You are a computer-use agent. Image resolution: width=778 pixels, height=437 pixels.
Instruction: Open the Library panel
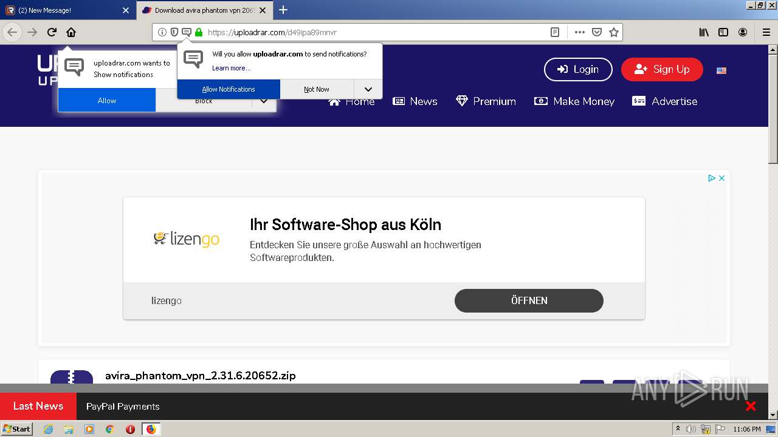coord(704,32)
